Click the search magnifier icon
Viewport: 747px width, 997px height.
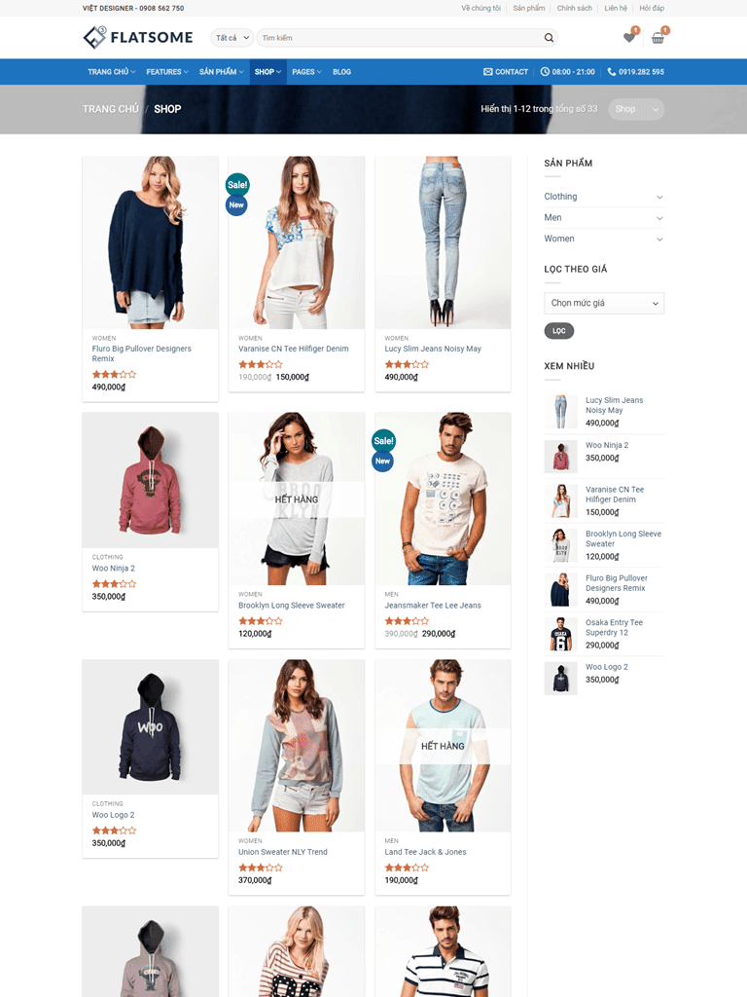point(549,38)
